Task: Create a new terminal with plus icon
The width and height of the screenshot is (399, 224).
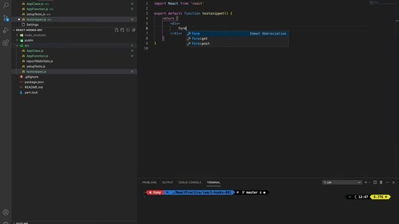Action: pyautogui.click(x=366, y=182)
